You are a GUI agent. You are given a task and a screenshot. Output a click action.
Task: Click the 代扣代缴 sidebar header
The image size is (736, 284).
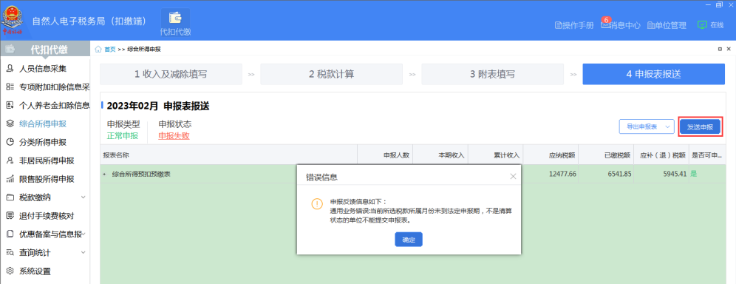click(45, 50)
